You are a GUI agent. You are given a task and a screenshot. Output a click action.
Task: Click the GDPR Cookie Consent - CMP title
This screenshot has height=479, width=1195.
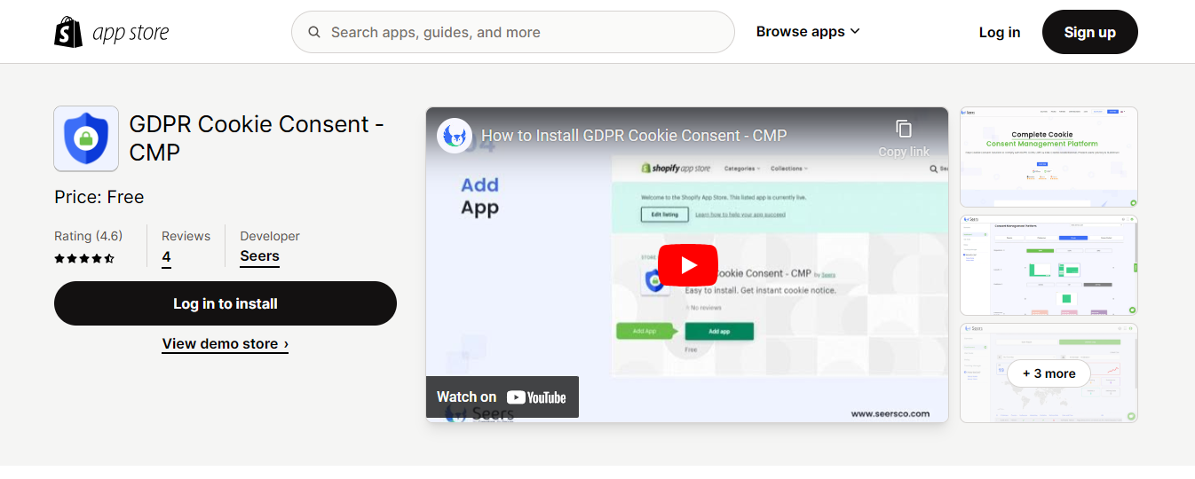coord(257,137)
